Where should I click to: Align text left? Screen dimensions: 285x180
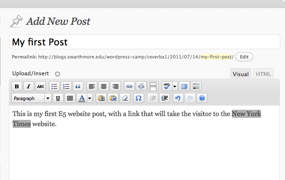click(x=92, y=86)
